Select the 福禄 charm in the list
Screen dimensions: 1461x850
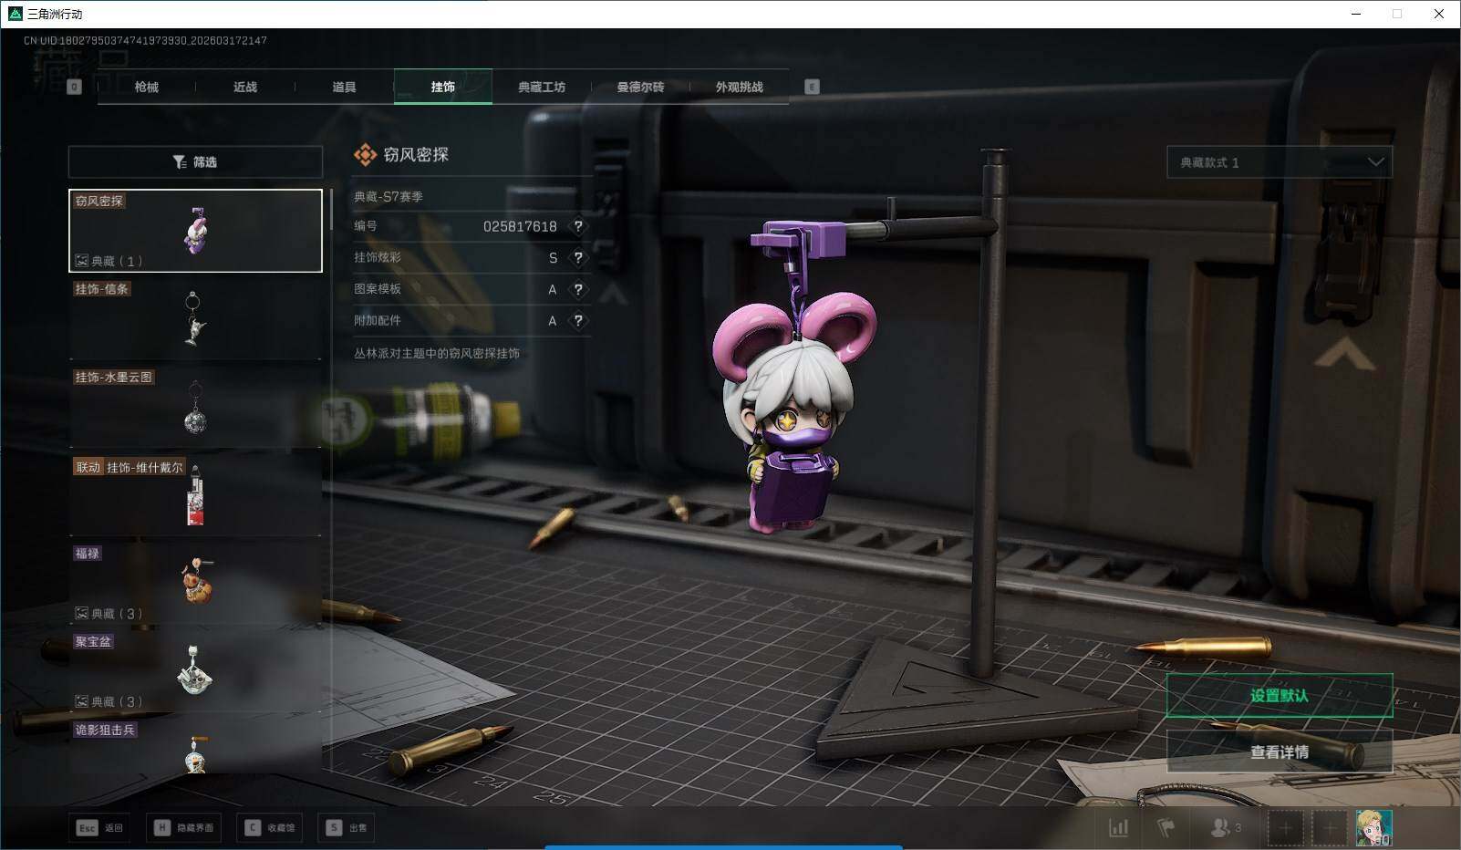195,582
